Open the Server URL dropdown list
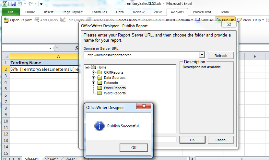The height and width of the screenshot is (160, 269). [x=202, y=55]
